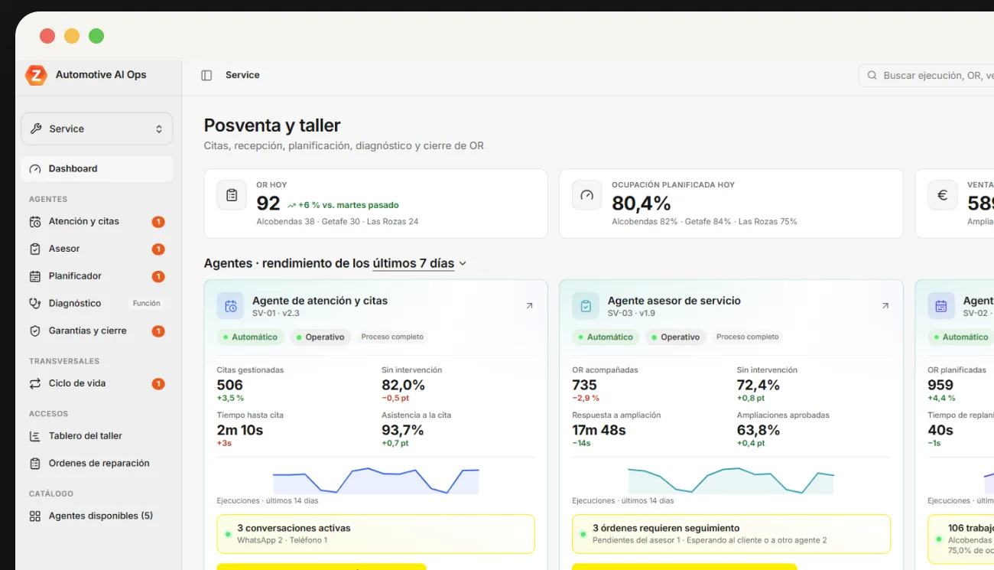Click the search magnifier icon
The height and width of the screenshot is (570, 994).
872,76
